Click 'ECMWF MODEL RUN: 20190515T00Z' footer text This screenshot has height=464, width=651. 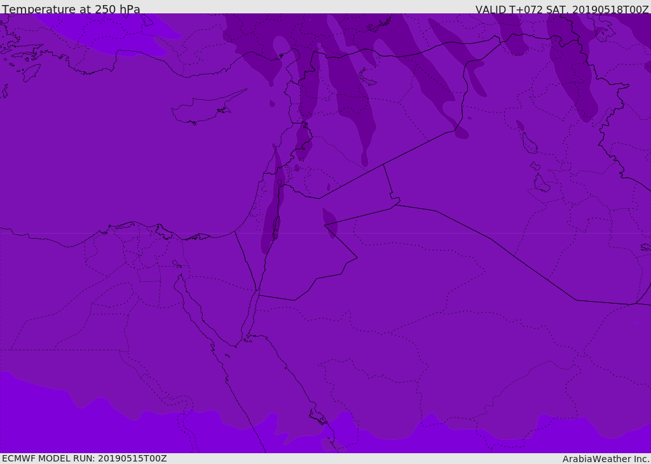pos(85,458)
